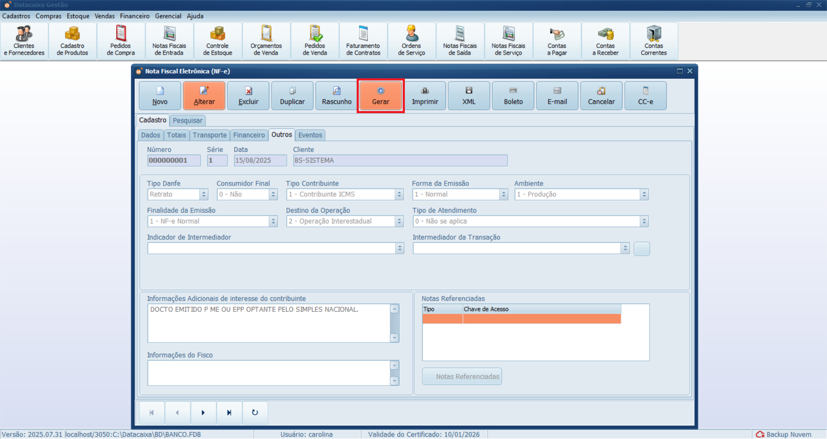
Task: Send the invoice via E-mail button
Action: pos(557,96)
